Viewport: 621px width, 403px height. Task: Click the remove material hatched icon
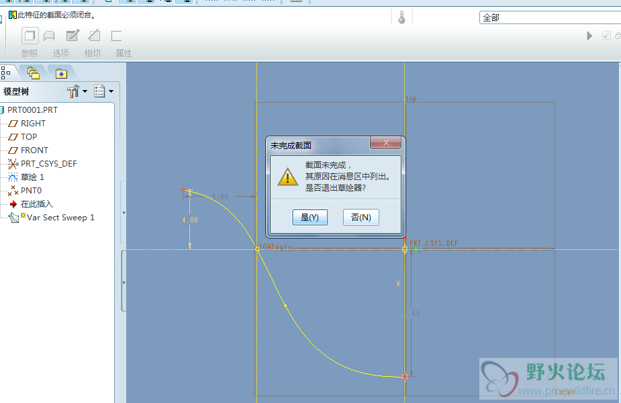(94, 36)
